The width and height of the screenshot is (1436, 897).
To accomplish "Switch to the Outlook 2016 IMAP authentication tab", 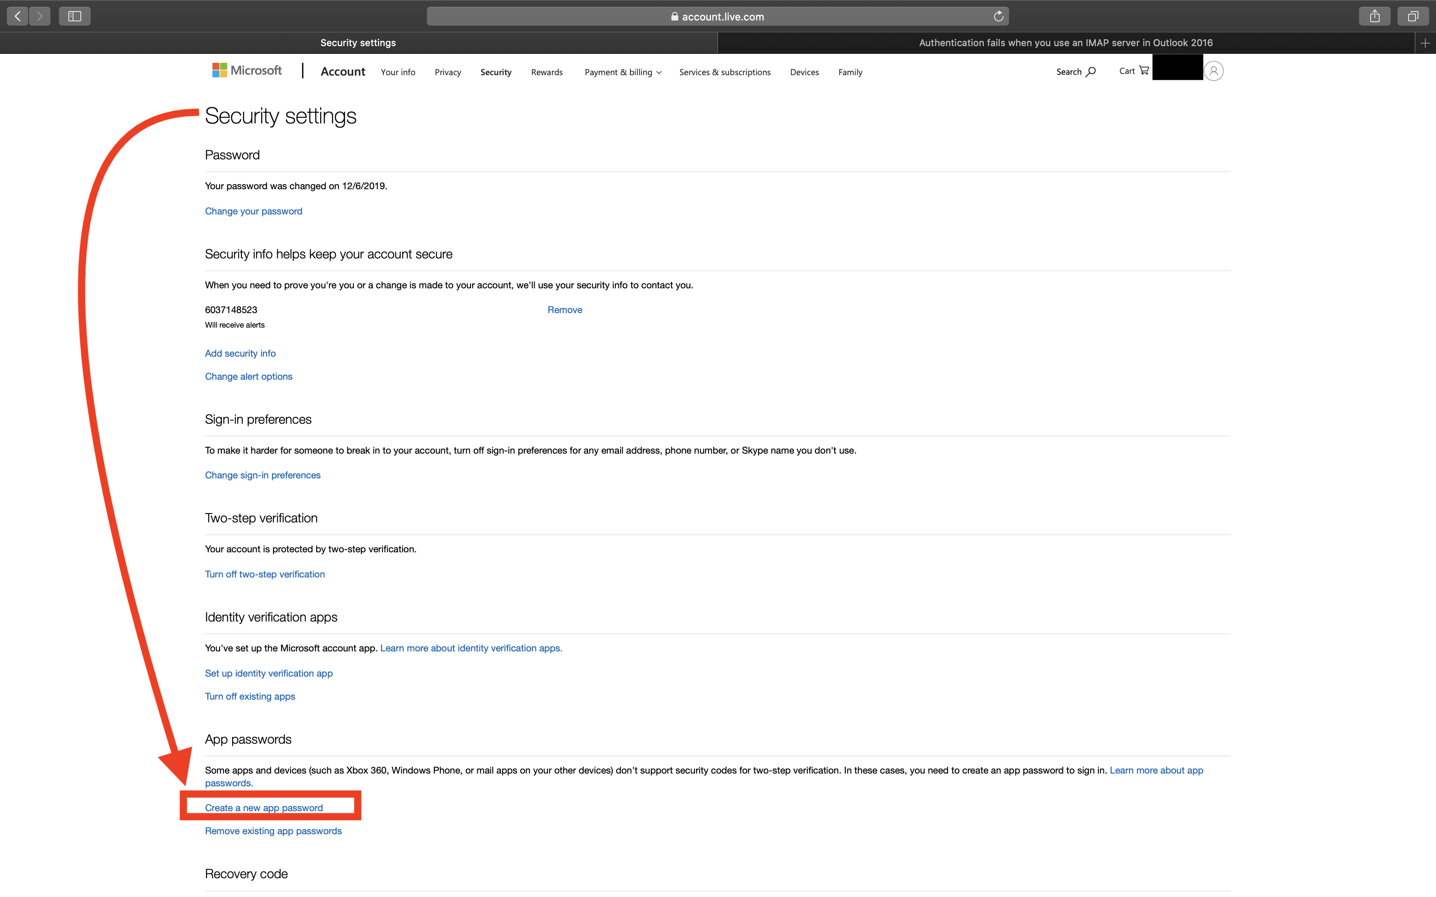I will coord(1065,43).
